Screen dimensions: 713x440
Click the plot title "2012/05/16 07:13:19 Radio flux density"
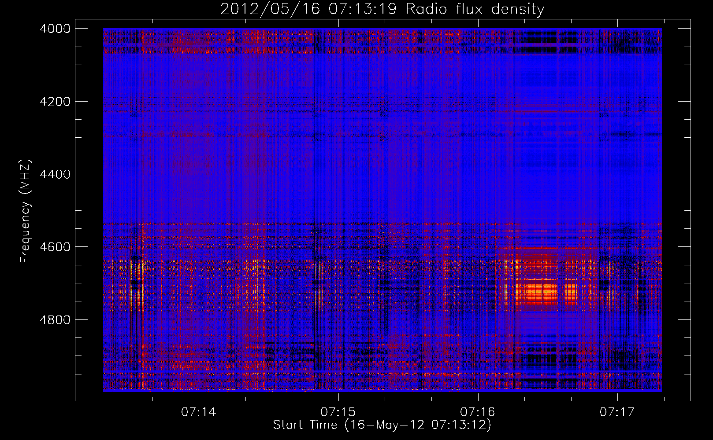pyautogui.click(x=382, y=9)
